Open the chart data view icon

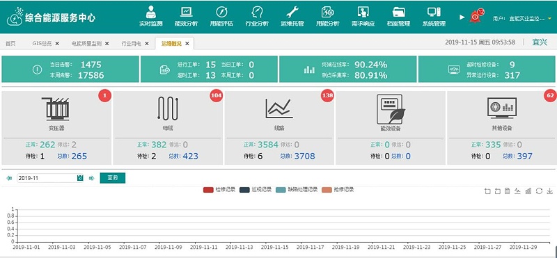click(x=508, y=191)
